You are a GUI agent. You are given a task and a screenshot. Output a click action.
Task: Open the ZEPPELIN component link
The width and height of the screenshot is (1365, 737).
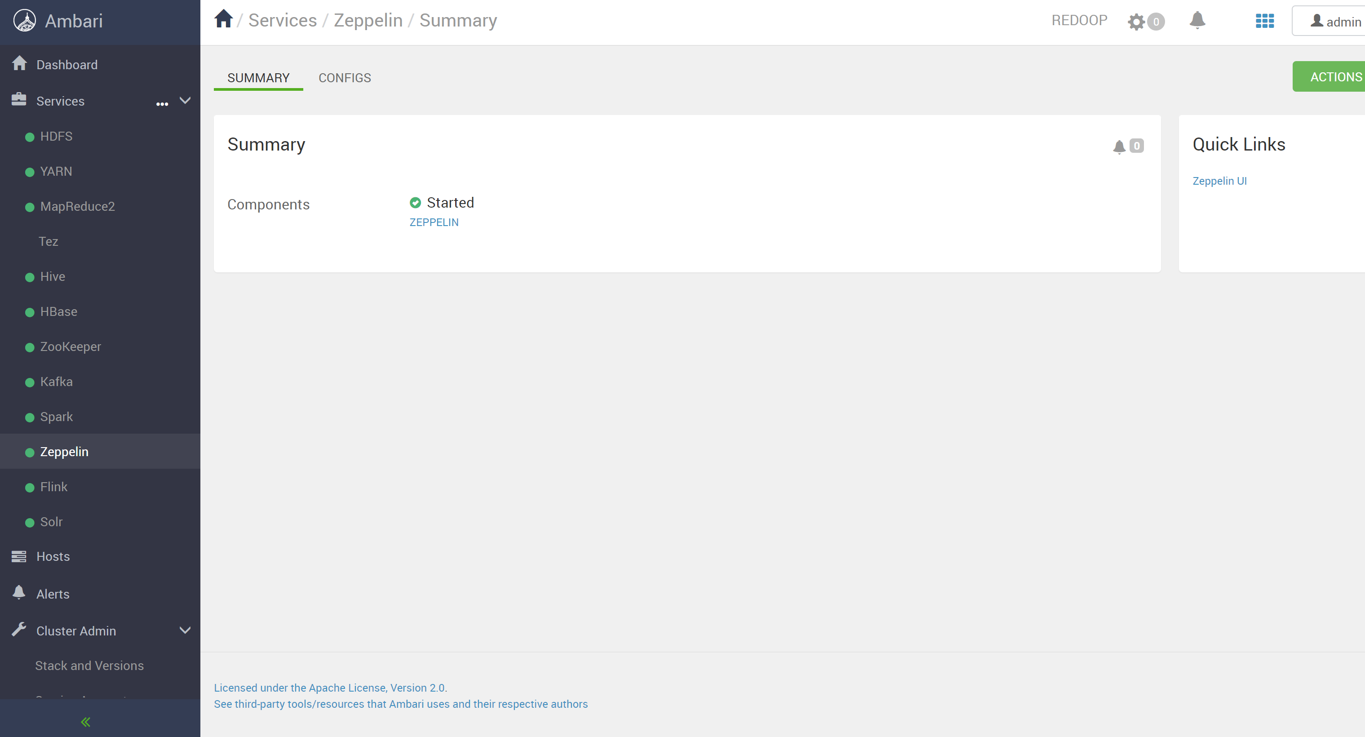[434, 222]
